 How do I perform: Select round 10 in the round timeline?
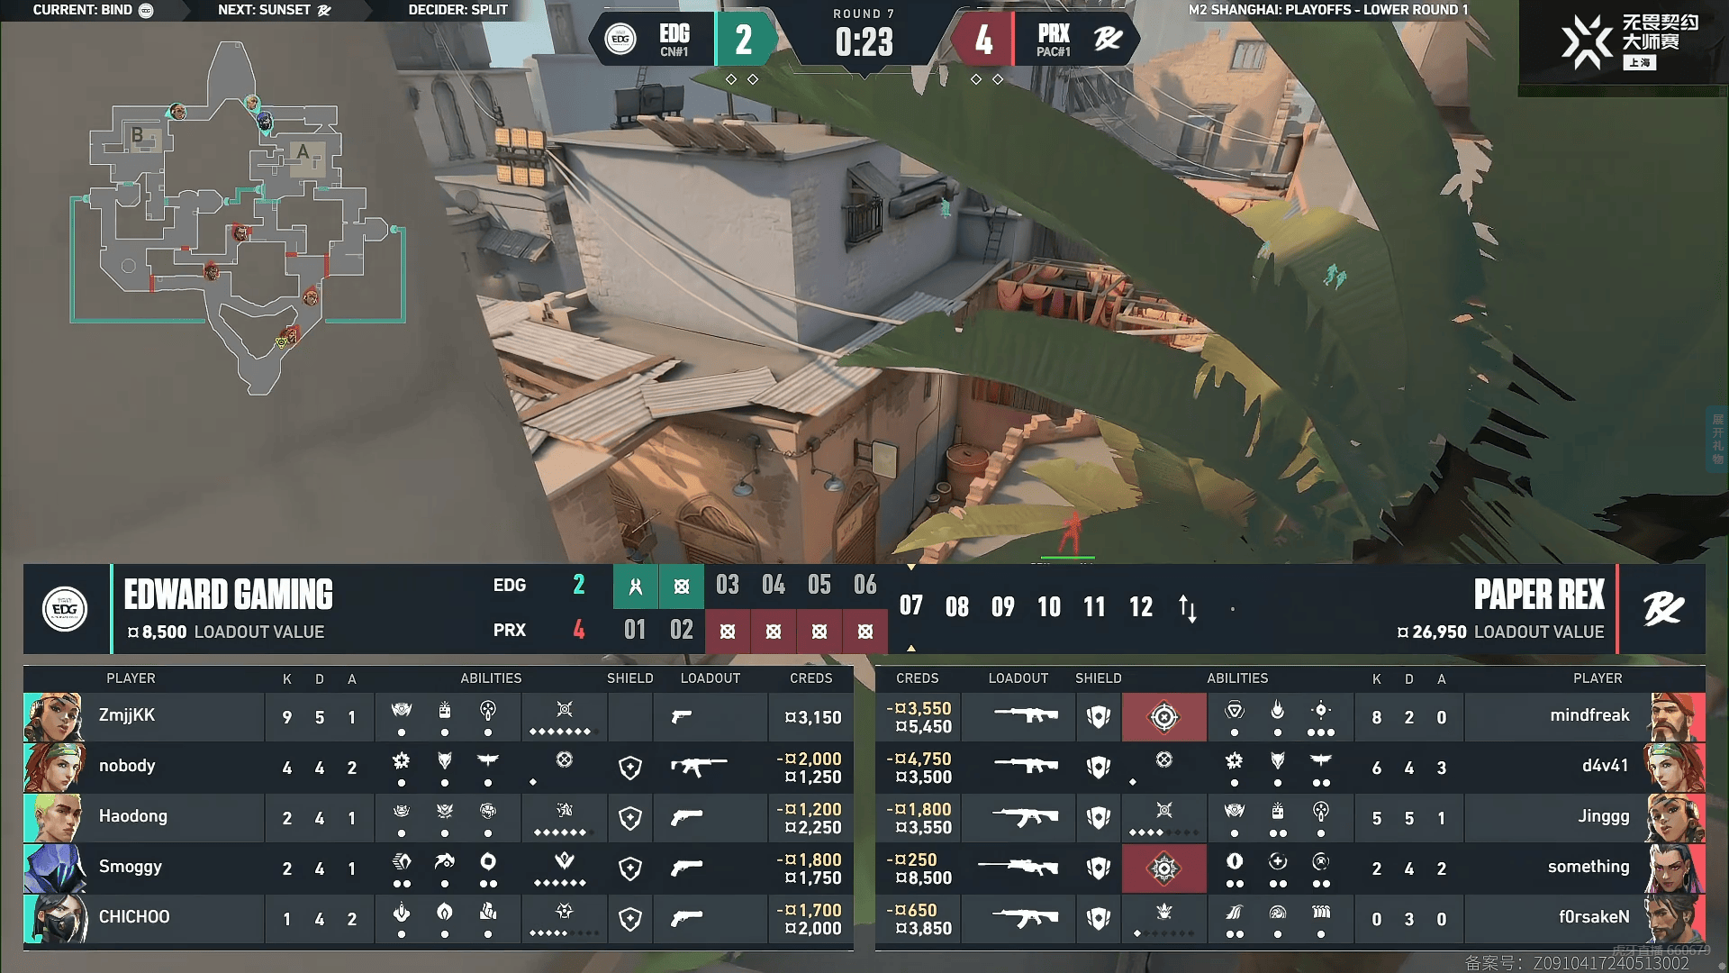pyautogui.click(x=1049, y=606)
